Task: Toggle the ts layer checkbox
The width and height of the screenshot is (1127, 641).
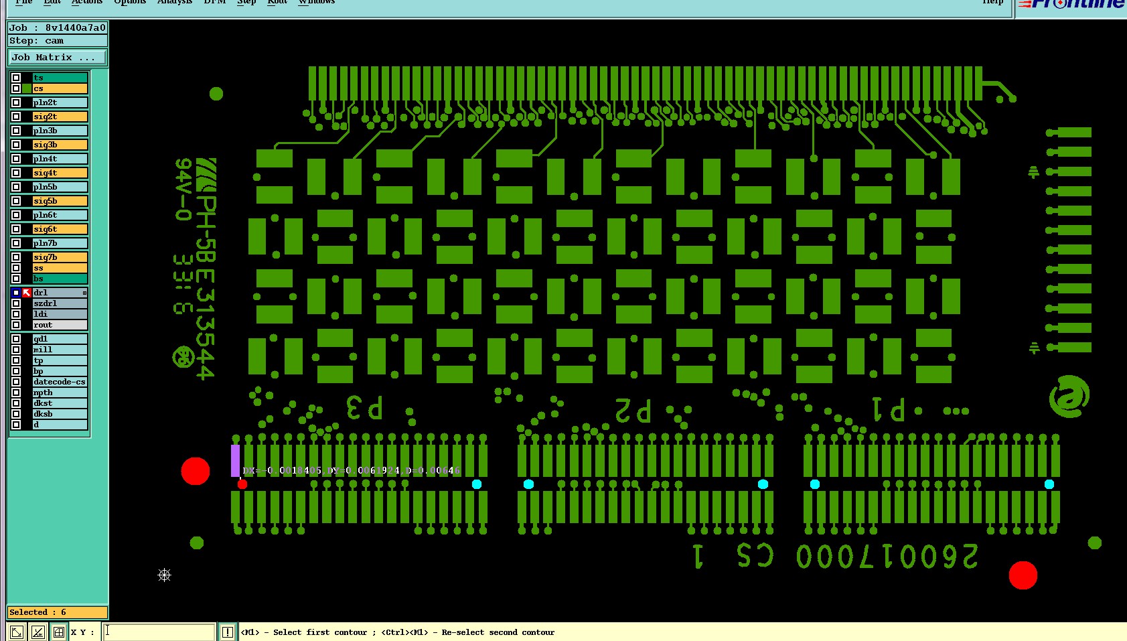Action: [16, 78]
